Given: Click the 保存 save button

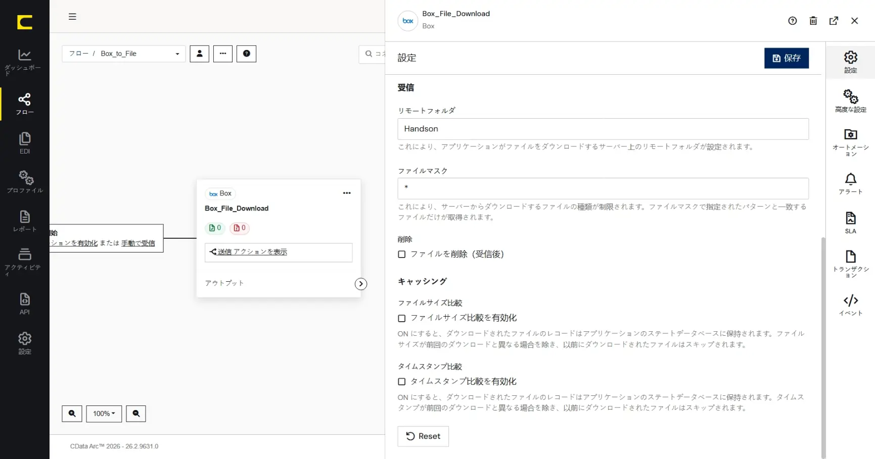Looking at the screenshot, I should [x=787, y=58].
